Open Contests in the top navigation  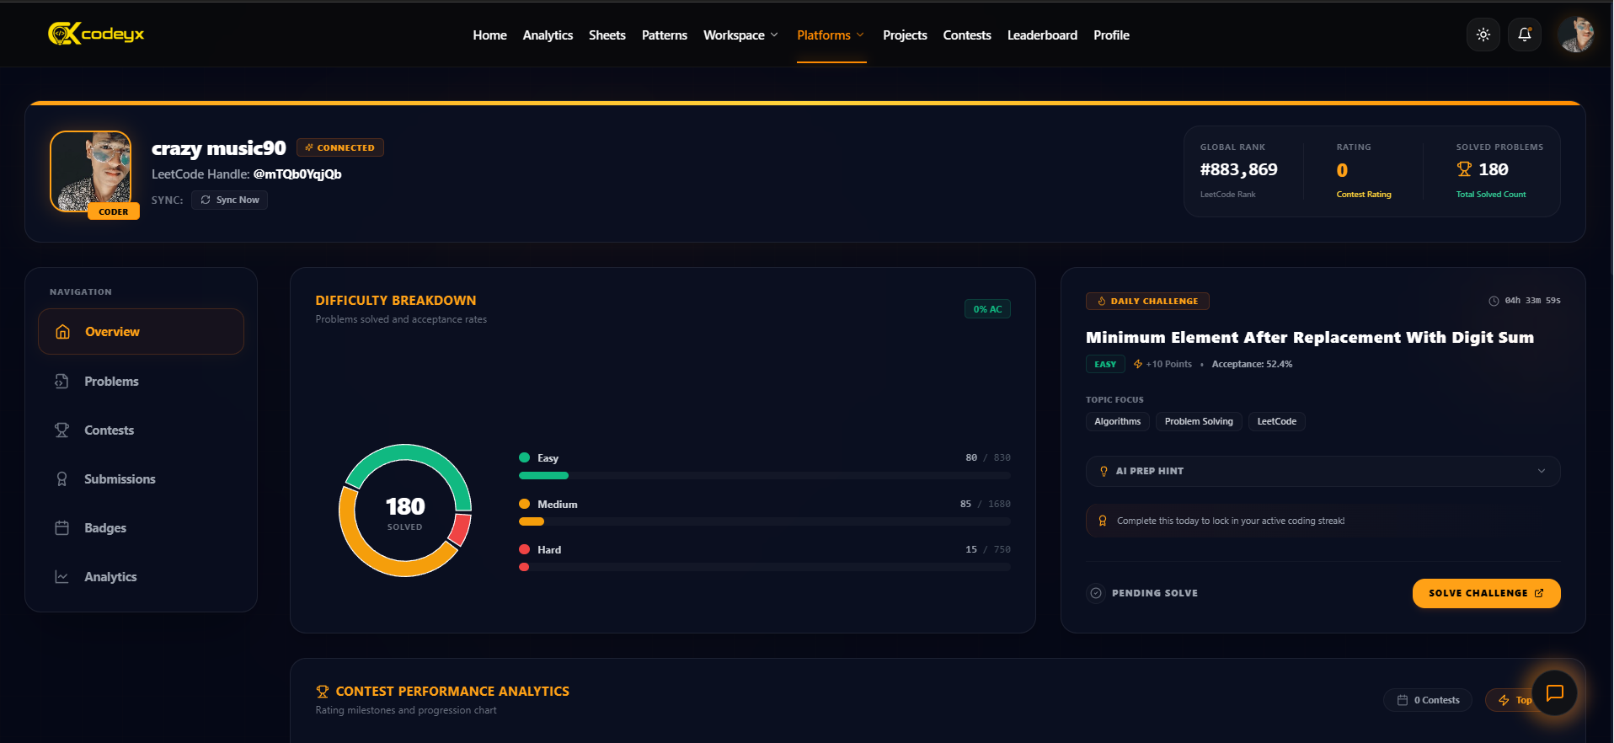[x=967, y=35]
